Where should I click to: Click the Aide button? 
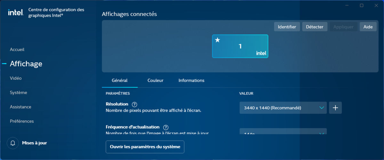(368, 27)
